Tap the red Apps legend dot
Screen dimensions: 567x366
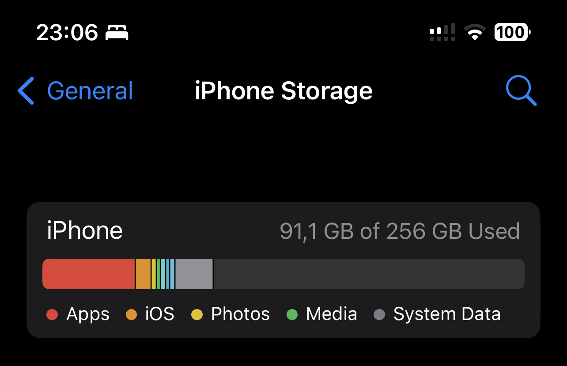pos(52,315)
